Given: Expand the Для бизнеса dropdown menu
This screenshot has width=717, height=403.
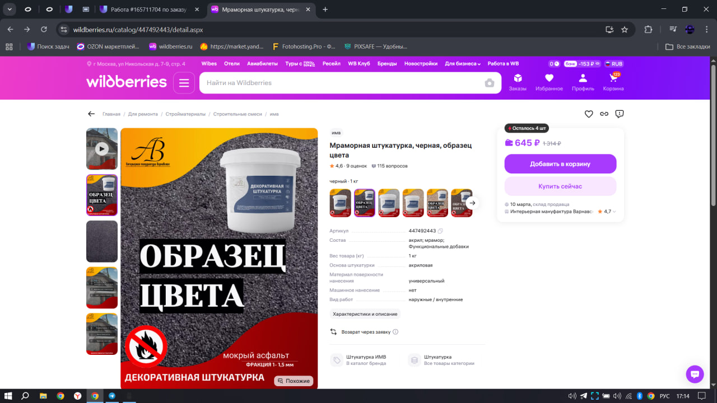Looking at the screenshot, I should pos(463,64).
